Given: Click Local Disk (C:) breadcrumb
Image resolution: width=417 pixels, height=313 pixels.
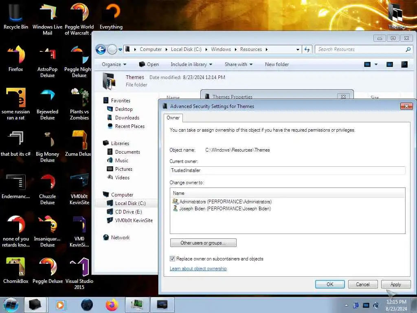Looking at the screenshot, I should pyautogui.click(x=186, y=49).
